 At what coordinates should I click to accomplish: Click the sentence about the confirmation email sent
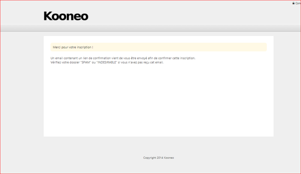[123, 58]
